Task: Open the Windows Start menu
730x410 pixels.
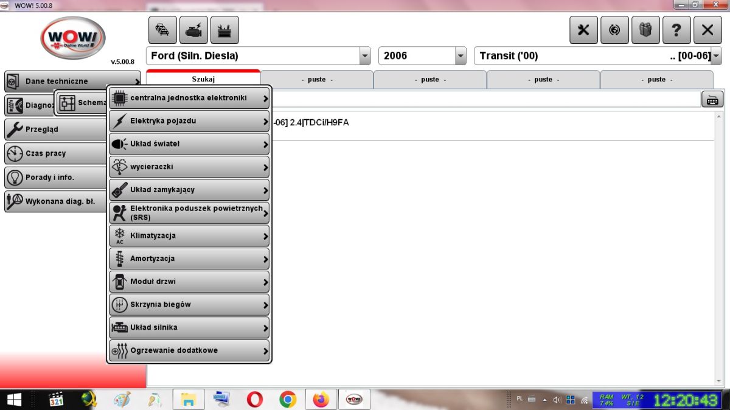Action: pos(15,400)
